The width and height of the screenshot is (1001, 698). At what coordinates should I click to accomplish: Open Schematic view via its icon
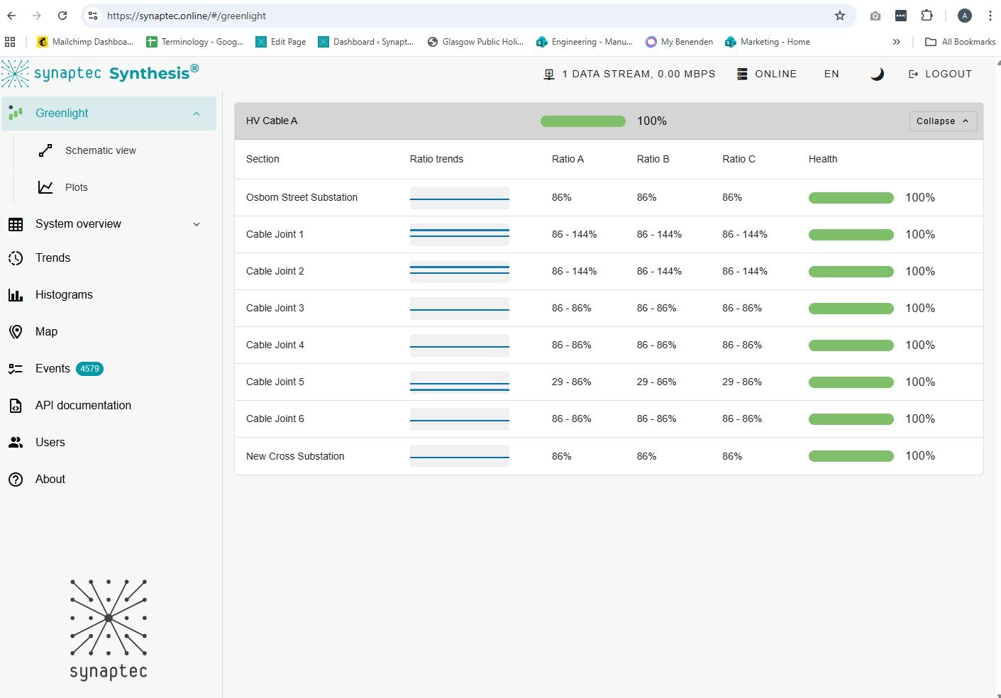(45, 150)
